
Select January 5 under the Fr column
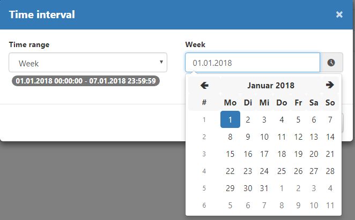click(x=298, y=119)
